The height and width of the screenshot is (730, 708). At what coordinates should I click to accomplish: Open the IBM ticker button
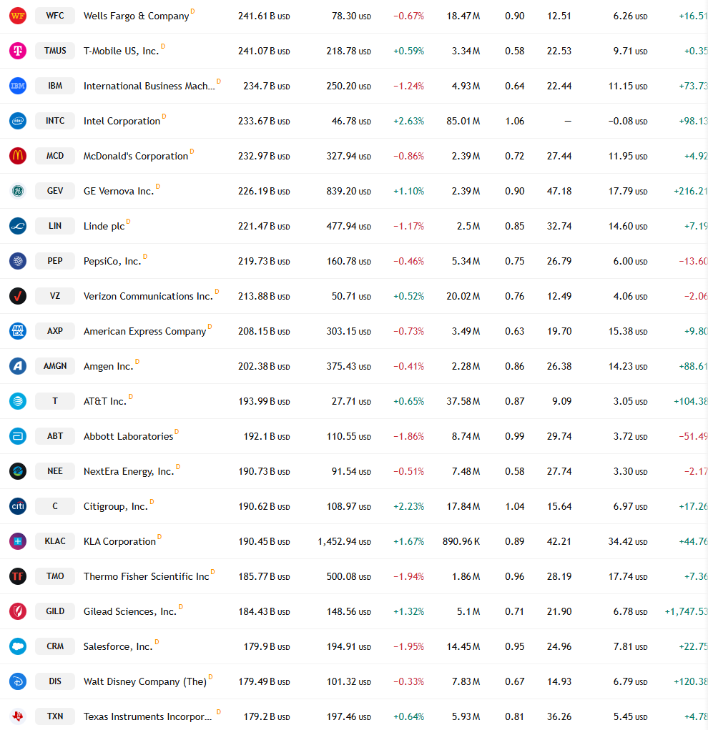pyautogui.click(x=55, y=86)
